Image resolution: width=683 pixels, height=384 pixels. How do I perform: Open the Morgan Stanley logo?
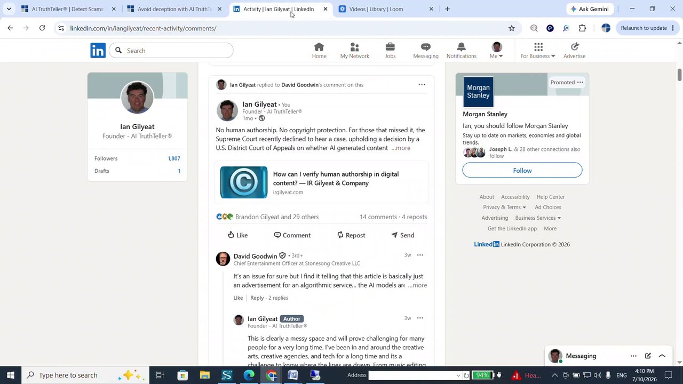tap(478, 92)
